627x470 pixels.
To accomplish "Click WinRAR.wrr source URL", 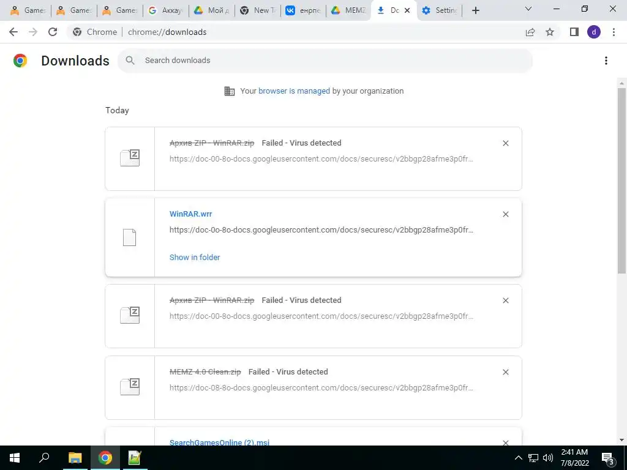I will [321, 230].
